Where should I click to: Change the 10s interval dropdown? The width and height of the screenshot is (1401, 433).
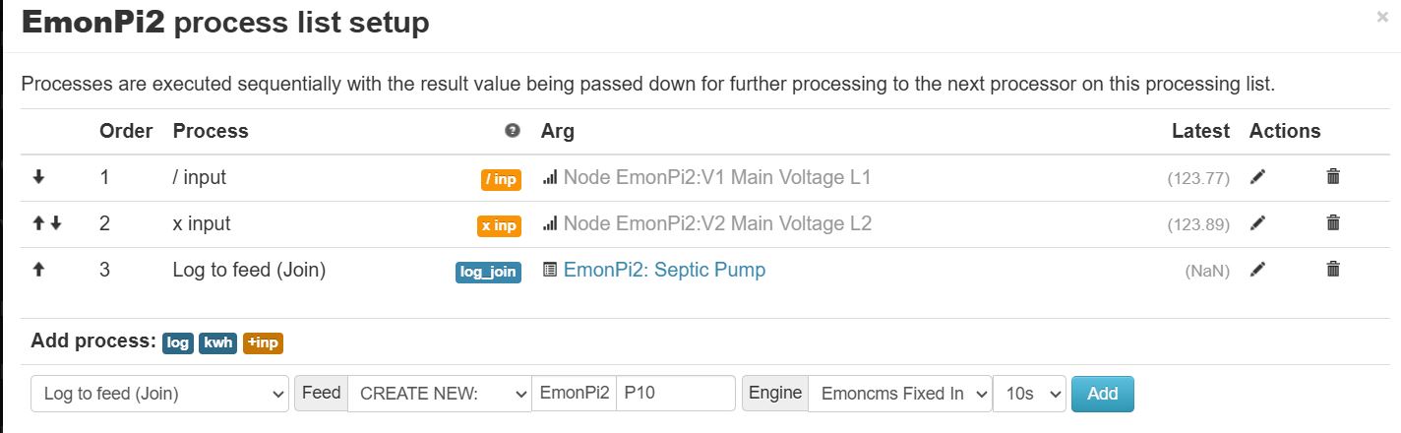[1030, 394]
